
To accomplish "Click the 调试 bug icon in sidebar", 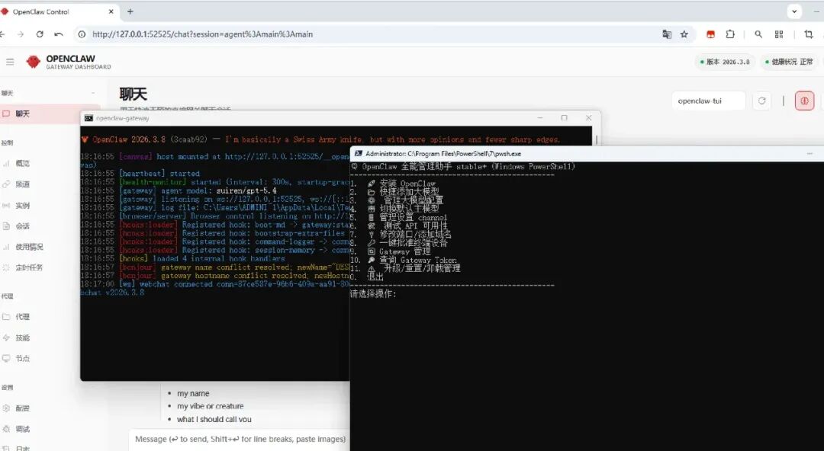I will [6, 429].
